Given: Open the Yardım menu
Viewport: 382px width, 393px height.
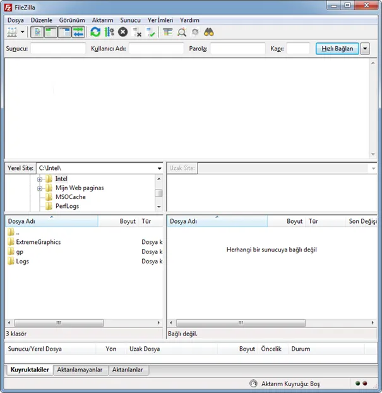Looking at the screenshot, I should [x=189, y=20].
